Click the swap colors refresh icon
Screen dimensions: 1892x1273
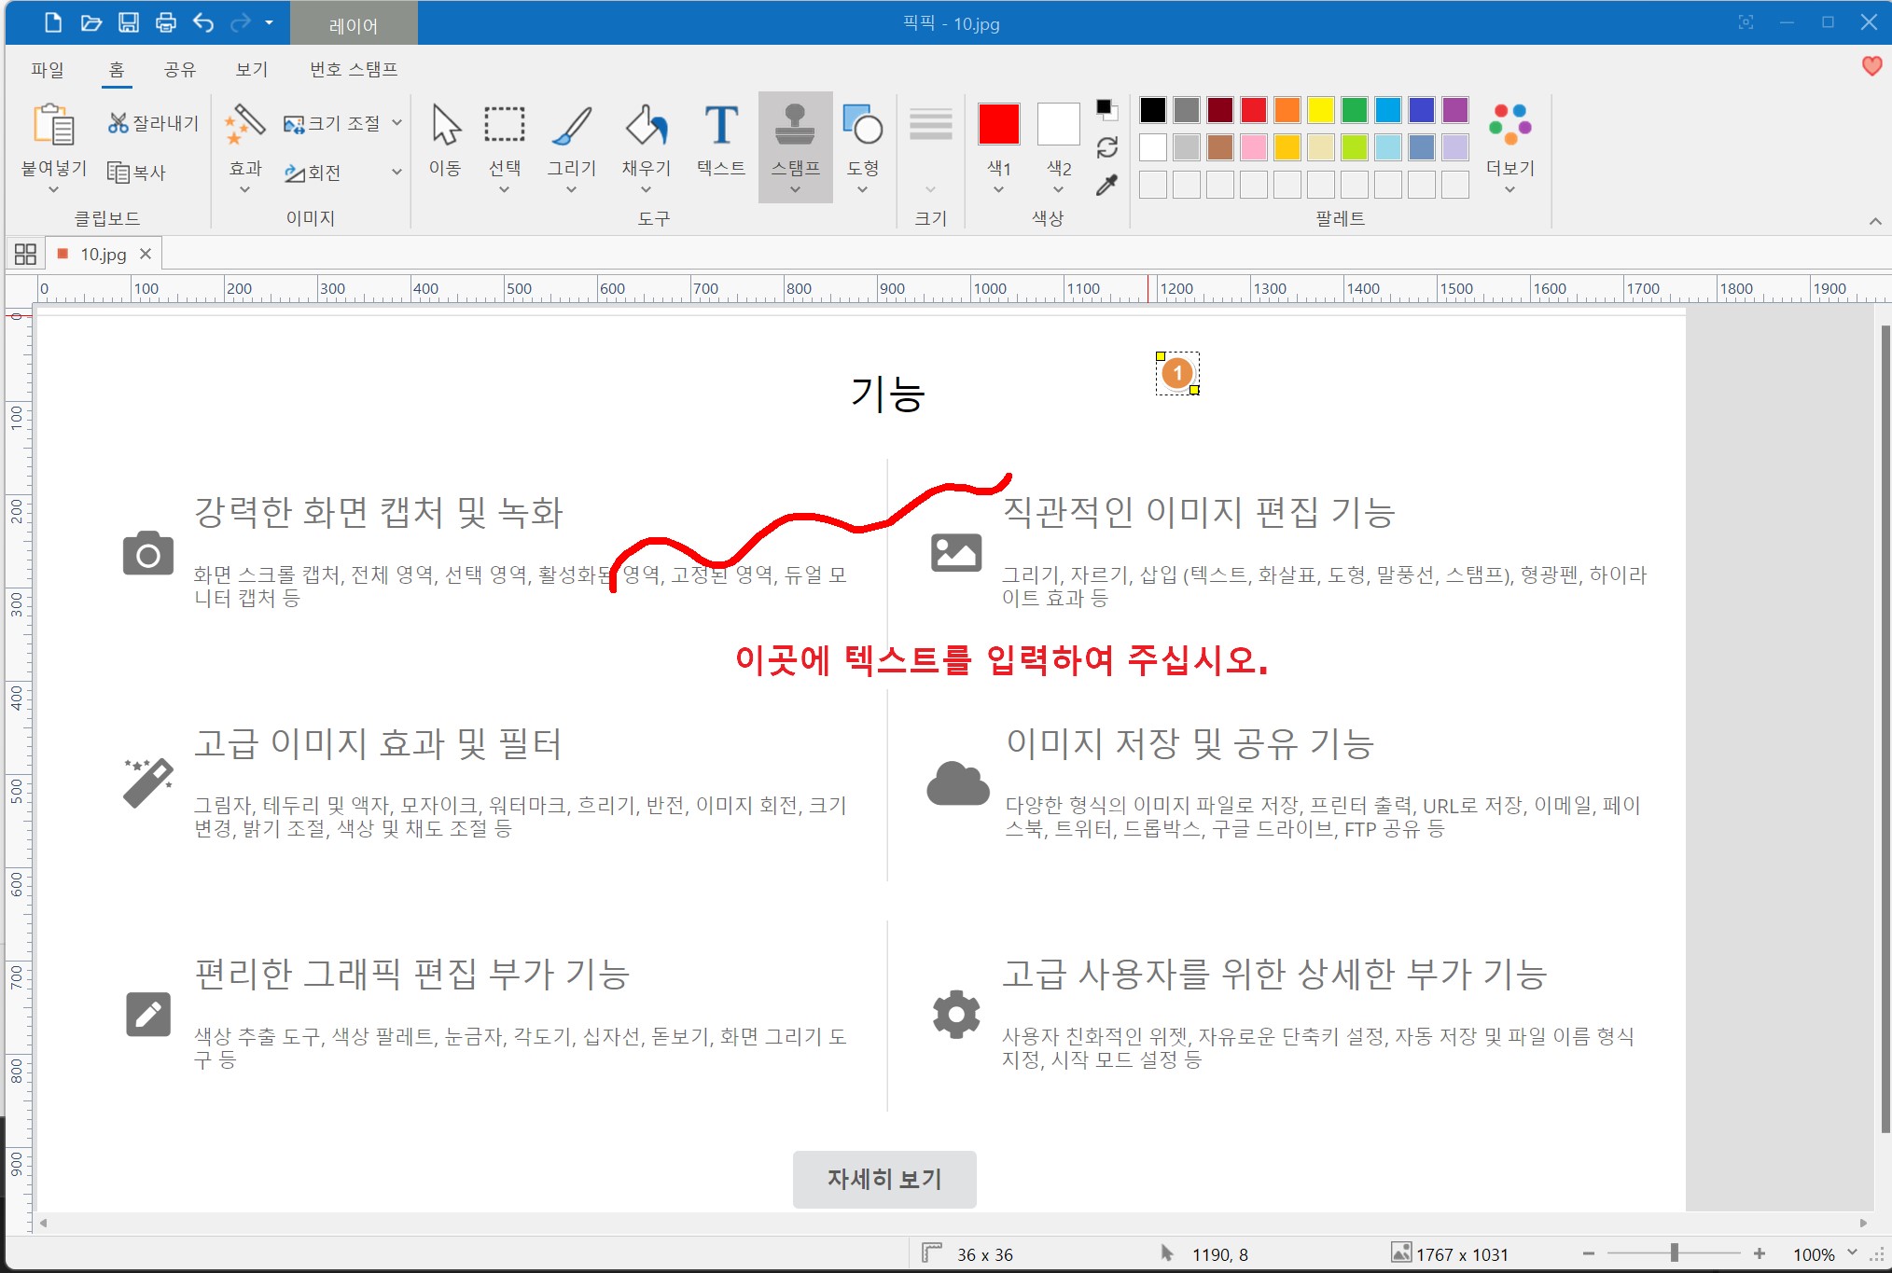[x=1106, y=147]
